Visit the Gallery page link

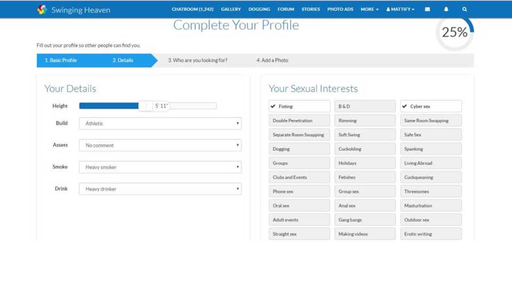tap(231, 9)
